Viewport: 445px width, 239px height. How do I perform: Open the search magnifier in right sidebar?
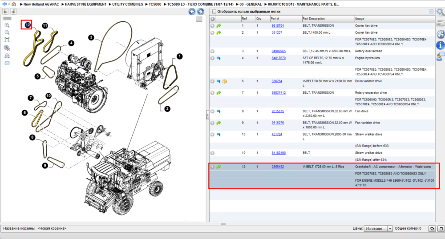(x=441, y=12)
